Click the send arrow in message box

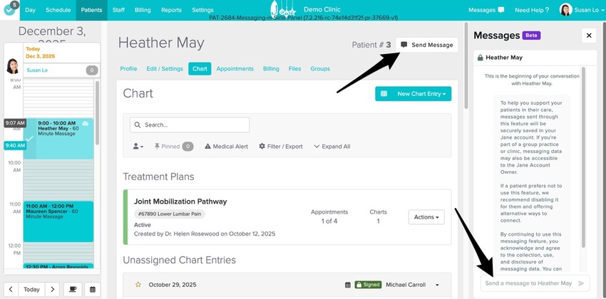(x=582, y=283)
